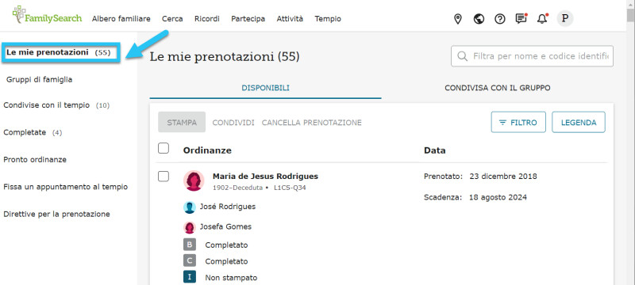The image size is (635, 285).
Task: Click Non stampato status text
Action: (x=231, y=278)
